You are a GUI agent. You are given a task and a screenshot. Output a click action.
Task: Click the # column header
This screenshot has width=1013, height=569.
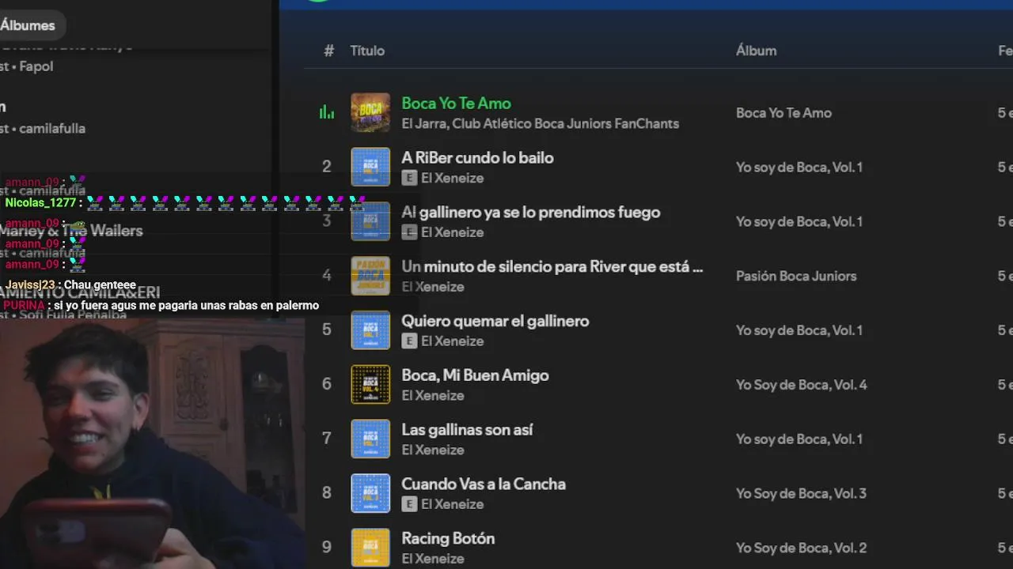pos(328,51)
